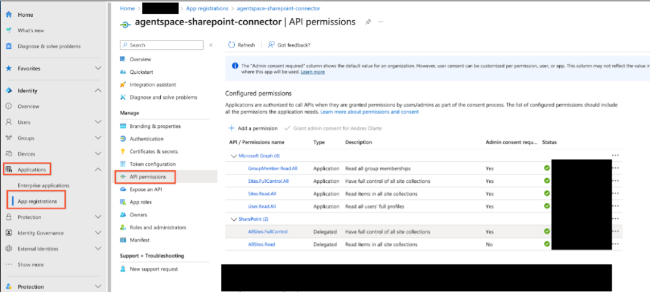651x294 pixels.
Task: Expand the Identity Governance chevron
Action: click(x=98, y=233)
